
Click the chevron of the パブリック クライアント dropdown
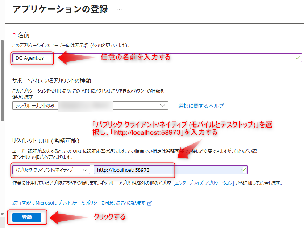coord(84,170)
